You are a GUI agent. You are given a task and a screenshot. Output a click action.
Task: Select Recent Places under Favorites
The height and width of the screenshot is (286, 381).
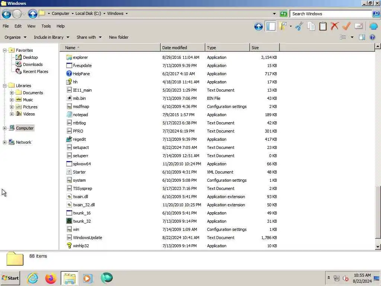(35, 71)
